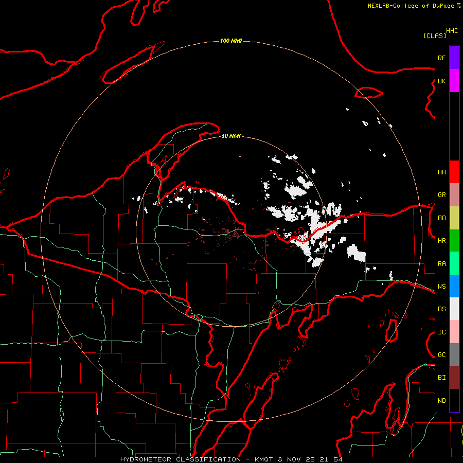Click the HR legend label
The image size is (463, 463).
[x=441, y=241]
